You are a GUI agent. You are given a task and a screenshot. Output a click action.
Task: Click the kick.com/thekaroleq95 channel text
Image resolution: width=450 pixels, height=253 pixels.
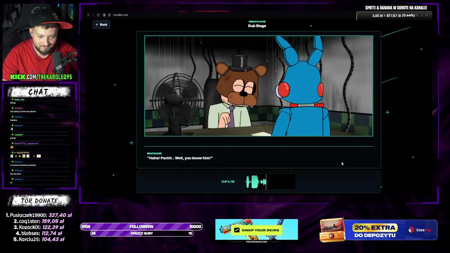point(41,77)
